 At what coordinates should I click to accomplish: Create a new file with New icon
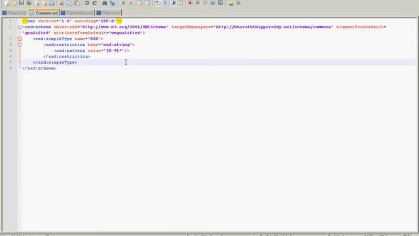[7, 3]
